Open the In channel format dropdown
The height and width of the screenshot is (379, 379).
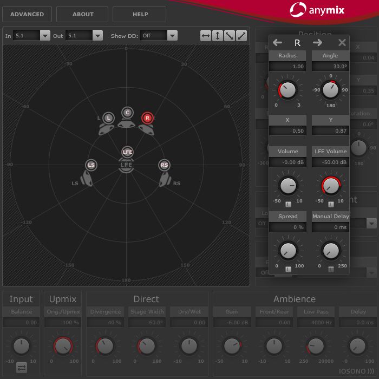coord(31,36)
